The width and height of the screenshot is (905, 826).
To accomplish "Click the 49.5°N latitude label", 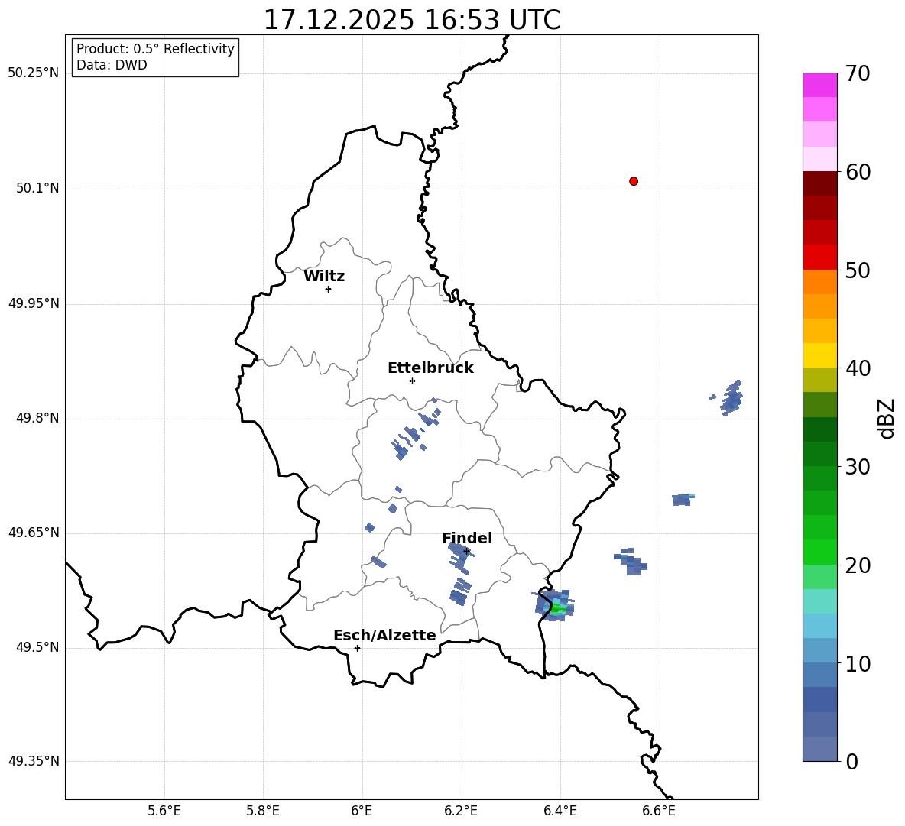I will (38, 647).
